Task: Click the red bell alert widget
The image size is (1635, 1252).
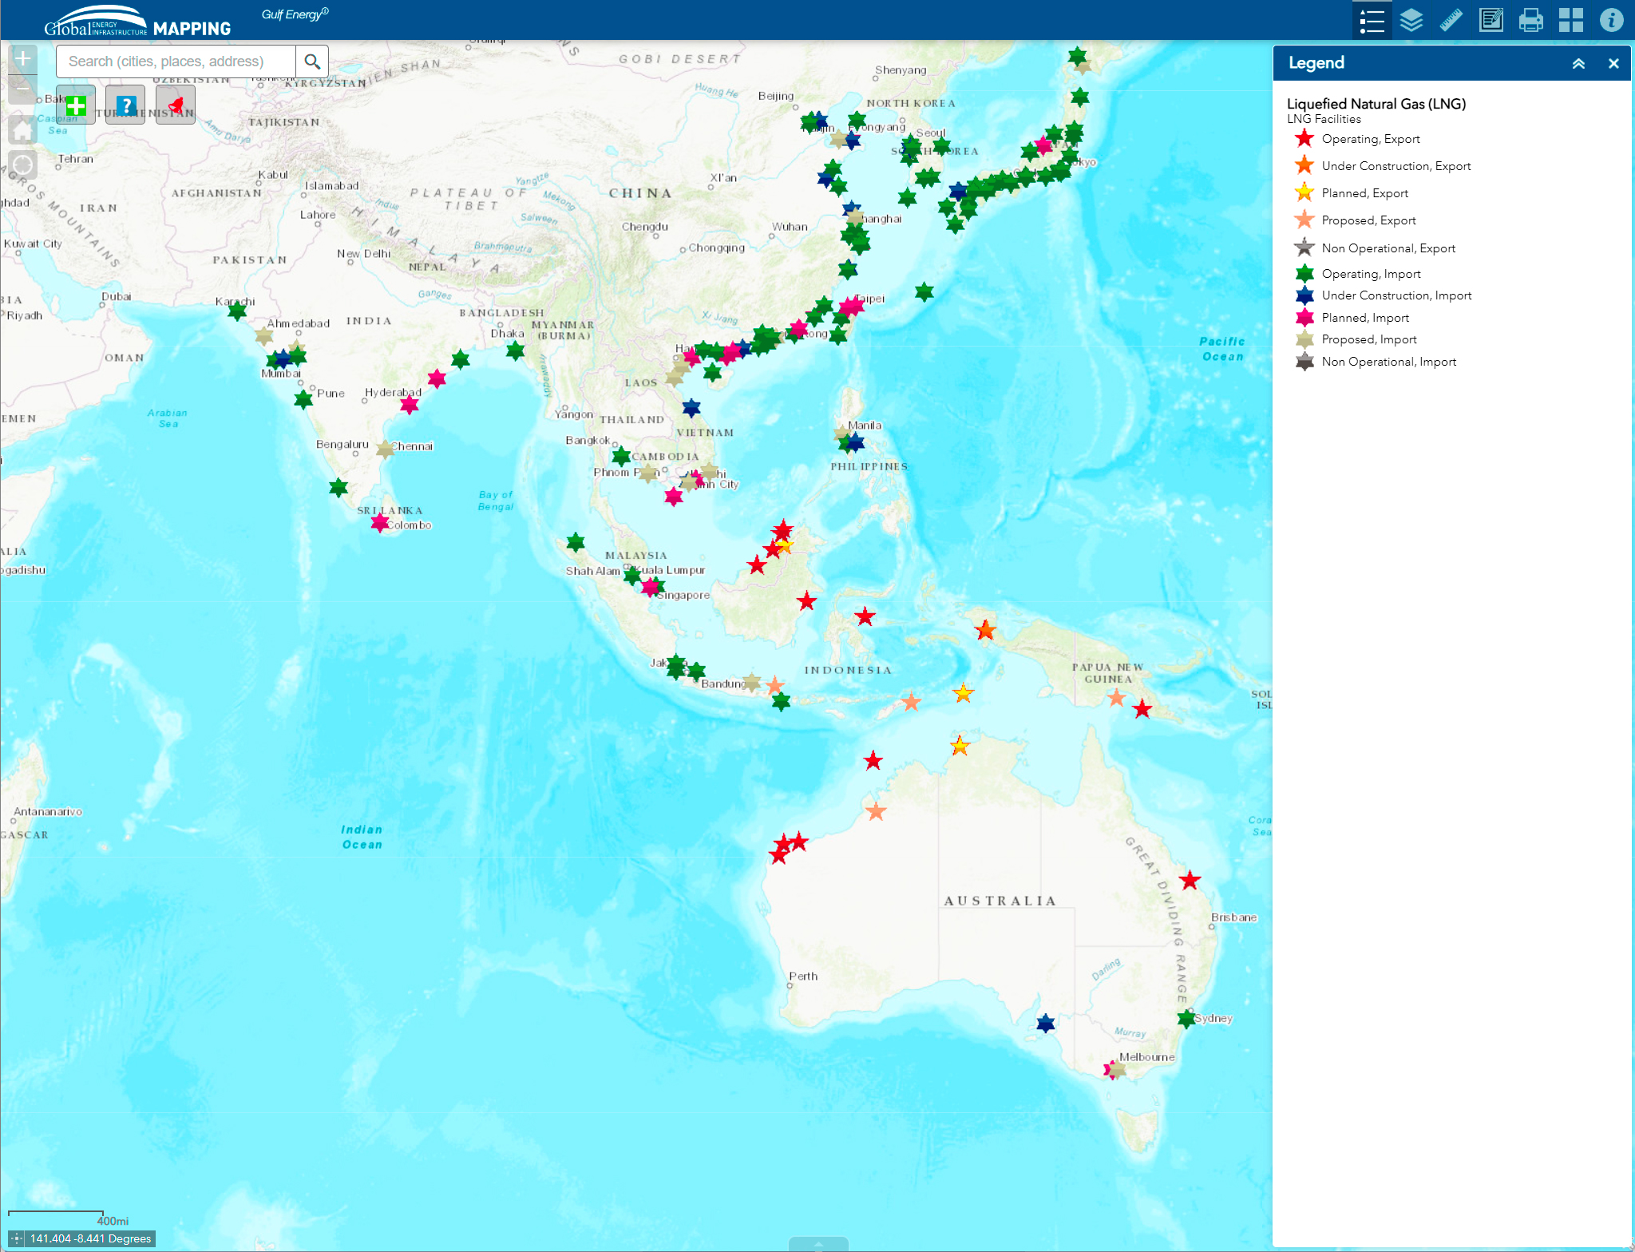Action: (x=176, y=105)
